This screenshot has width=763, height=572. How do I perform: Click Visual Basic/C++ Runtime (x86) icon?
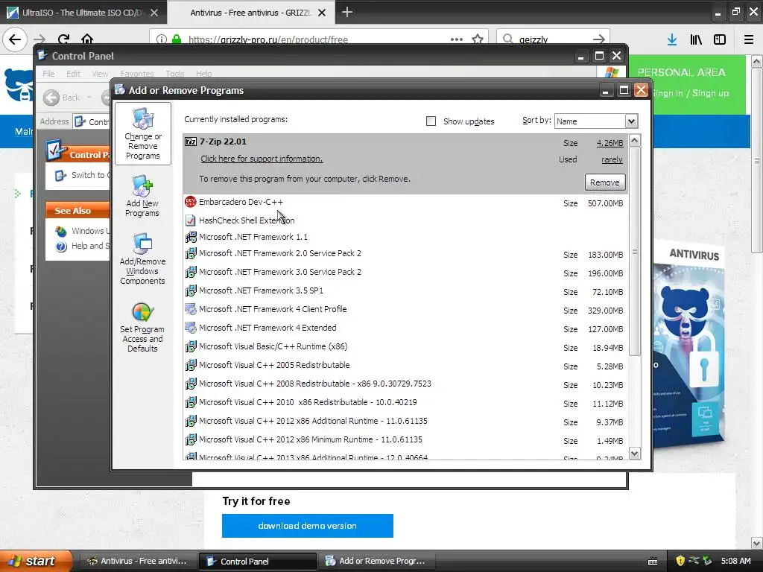(190, 346)
